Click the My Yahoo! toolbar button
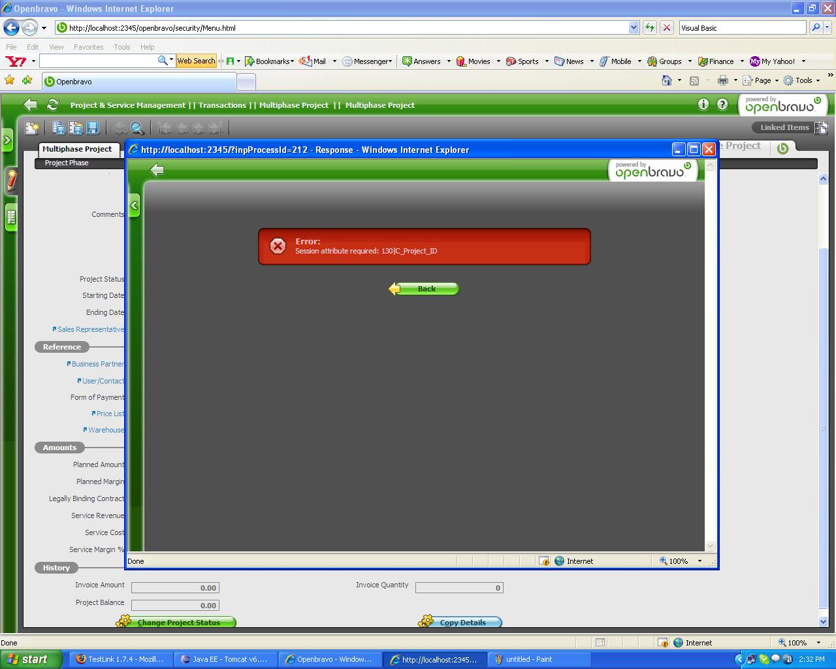 (773, 61)
